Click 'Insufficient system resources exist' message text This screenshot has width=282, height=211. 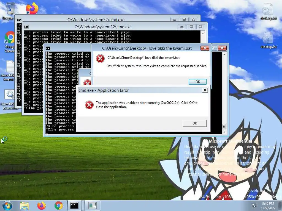157,66
